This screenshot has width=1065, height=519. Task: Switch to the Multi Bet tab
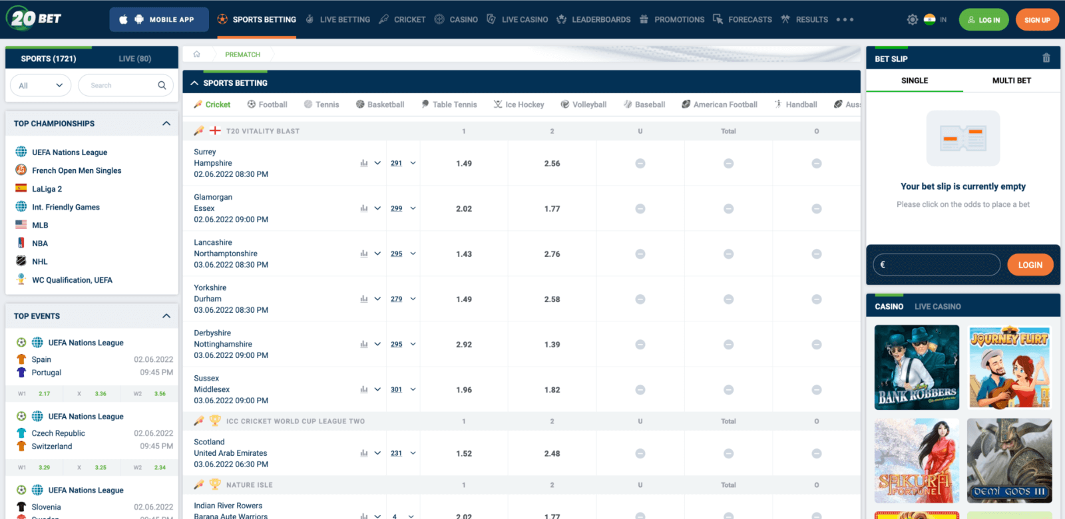point(1011,81)
